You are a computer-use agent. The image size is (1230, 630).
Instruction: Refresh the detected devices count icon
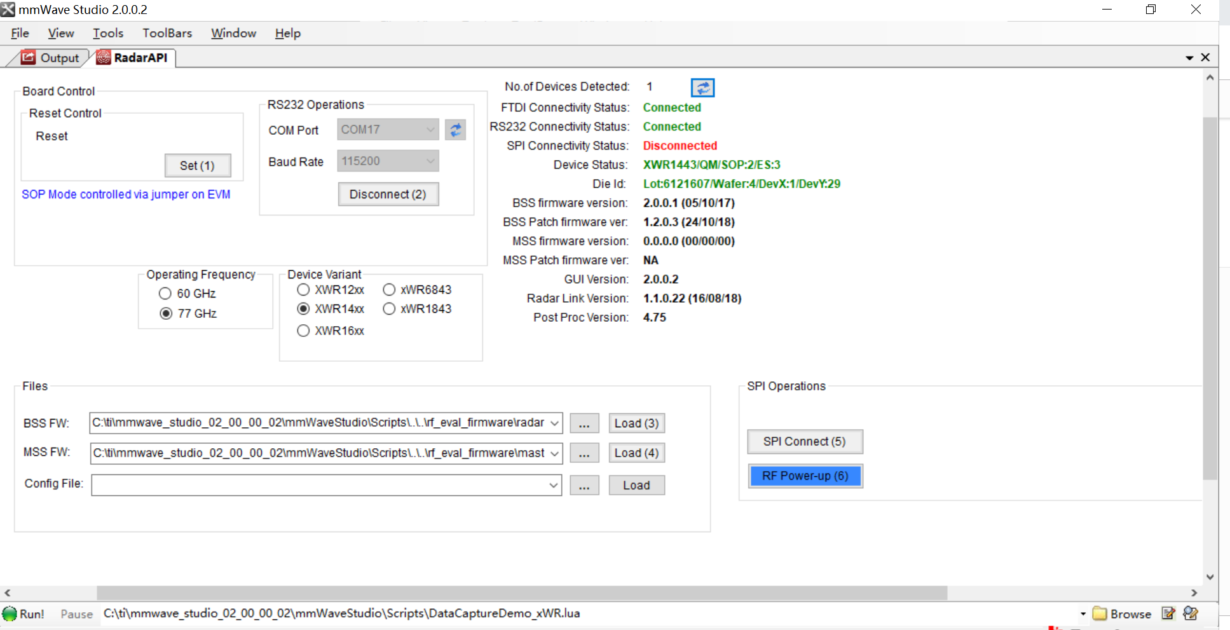click(702, 88)
